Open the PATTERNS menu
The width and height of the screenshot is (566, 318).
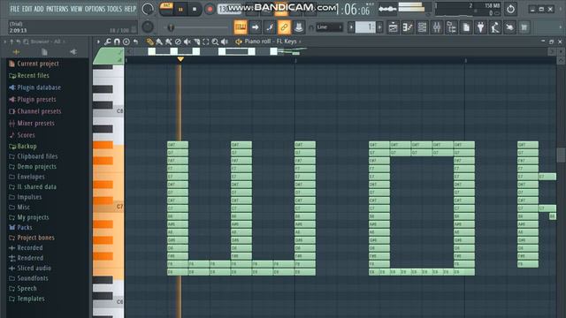[x=57, y=9]
